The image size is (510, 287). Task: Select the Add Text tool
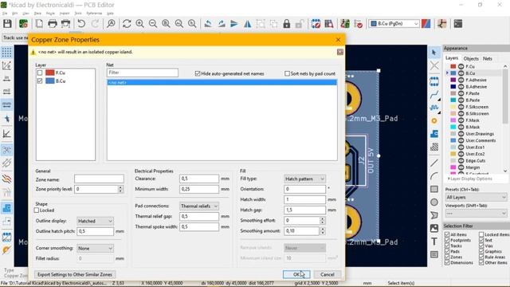434,241
